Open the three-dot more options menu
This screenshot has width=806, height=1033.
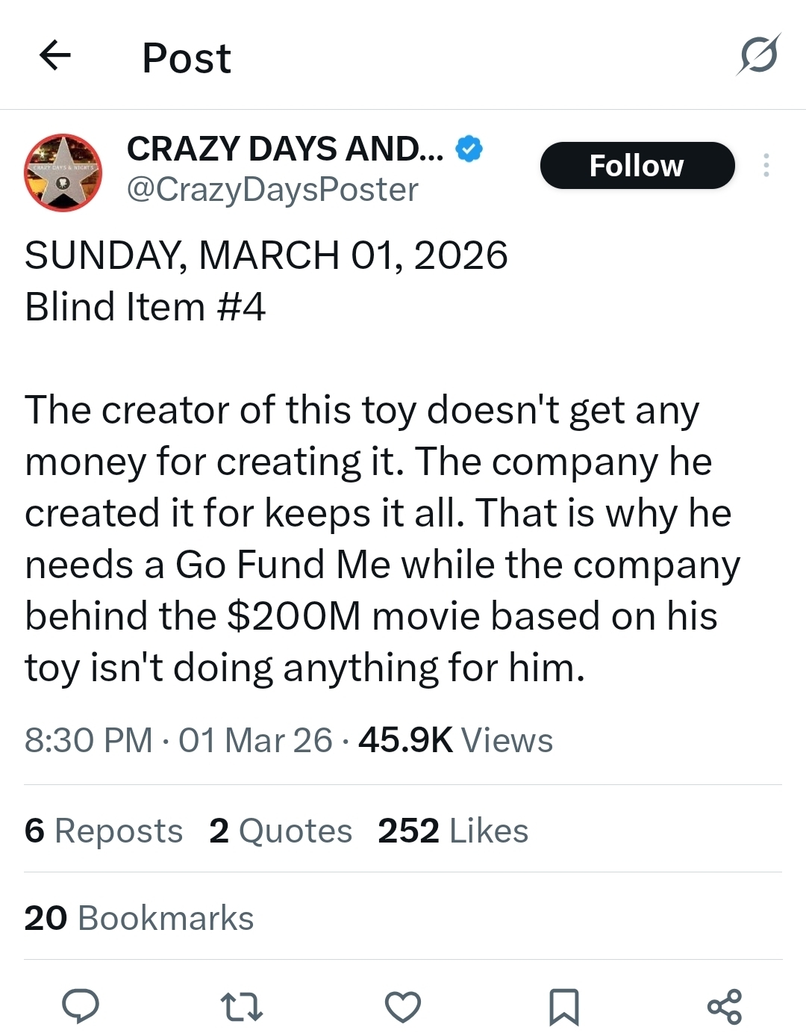coord(766,165)
